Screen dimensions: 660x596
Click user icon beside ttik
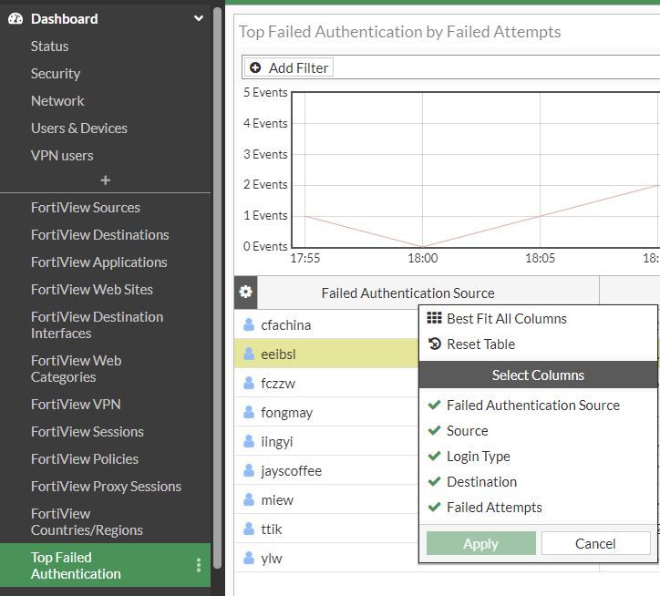(249, 529)
